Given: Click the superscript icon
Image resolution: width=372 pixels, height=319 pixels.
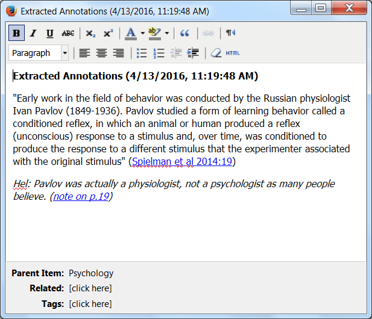Looking at the screenshot, I should tap(108, 33).
